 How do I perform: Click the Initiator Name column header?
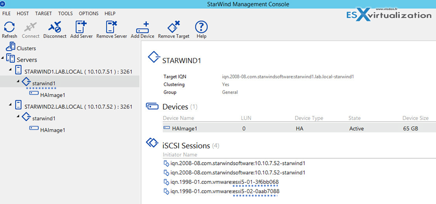tap(180, 155)
